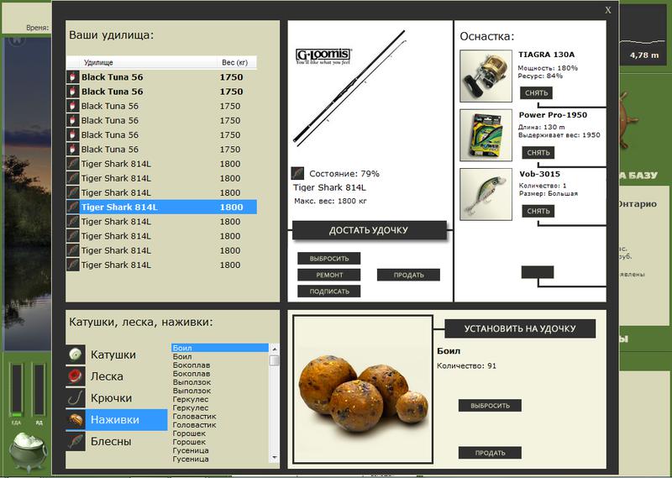Click the Оснастка: heading
Screen dimensions: 672x478
[x=487, y=36]
